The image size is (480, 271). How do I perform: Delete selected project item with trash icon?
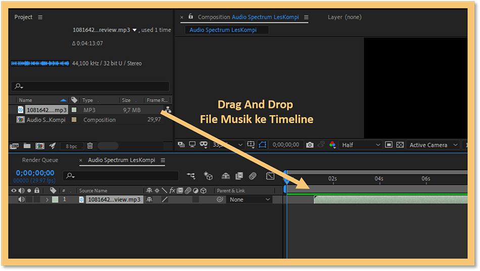[x=90, y=146]
